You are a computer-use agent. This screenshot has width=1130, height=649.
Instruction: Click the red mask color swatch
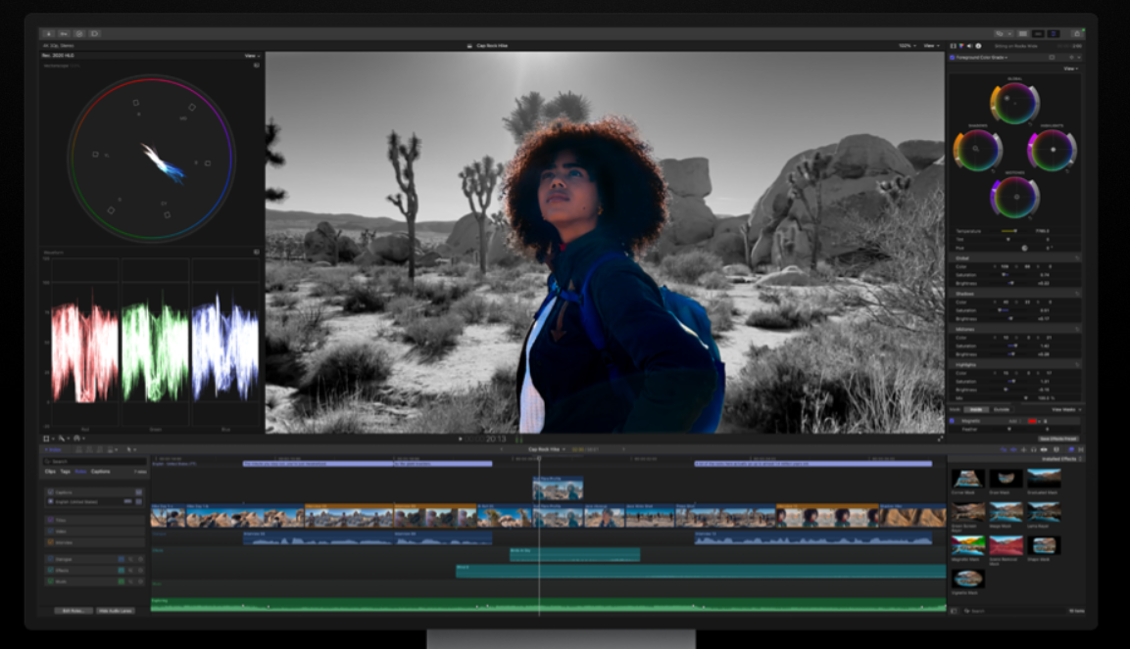[1032, 421]
